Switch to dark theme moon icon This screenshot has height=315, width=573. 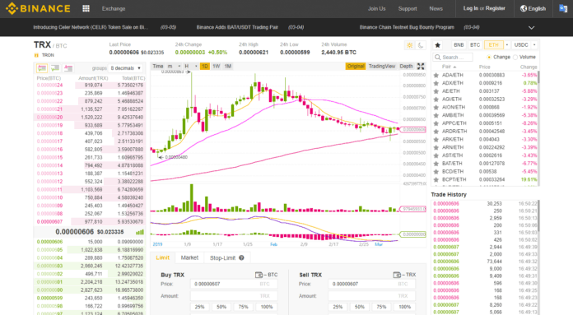click(421, 45)
